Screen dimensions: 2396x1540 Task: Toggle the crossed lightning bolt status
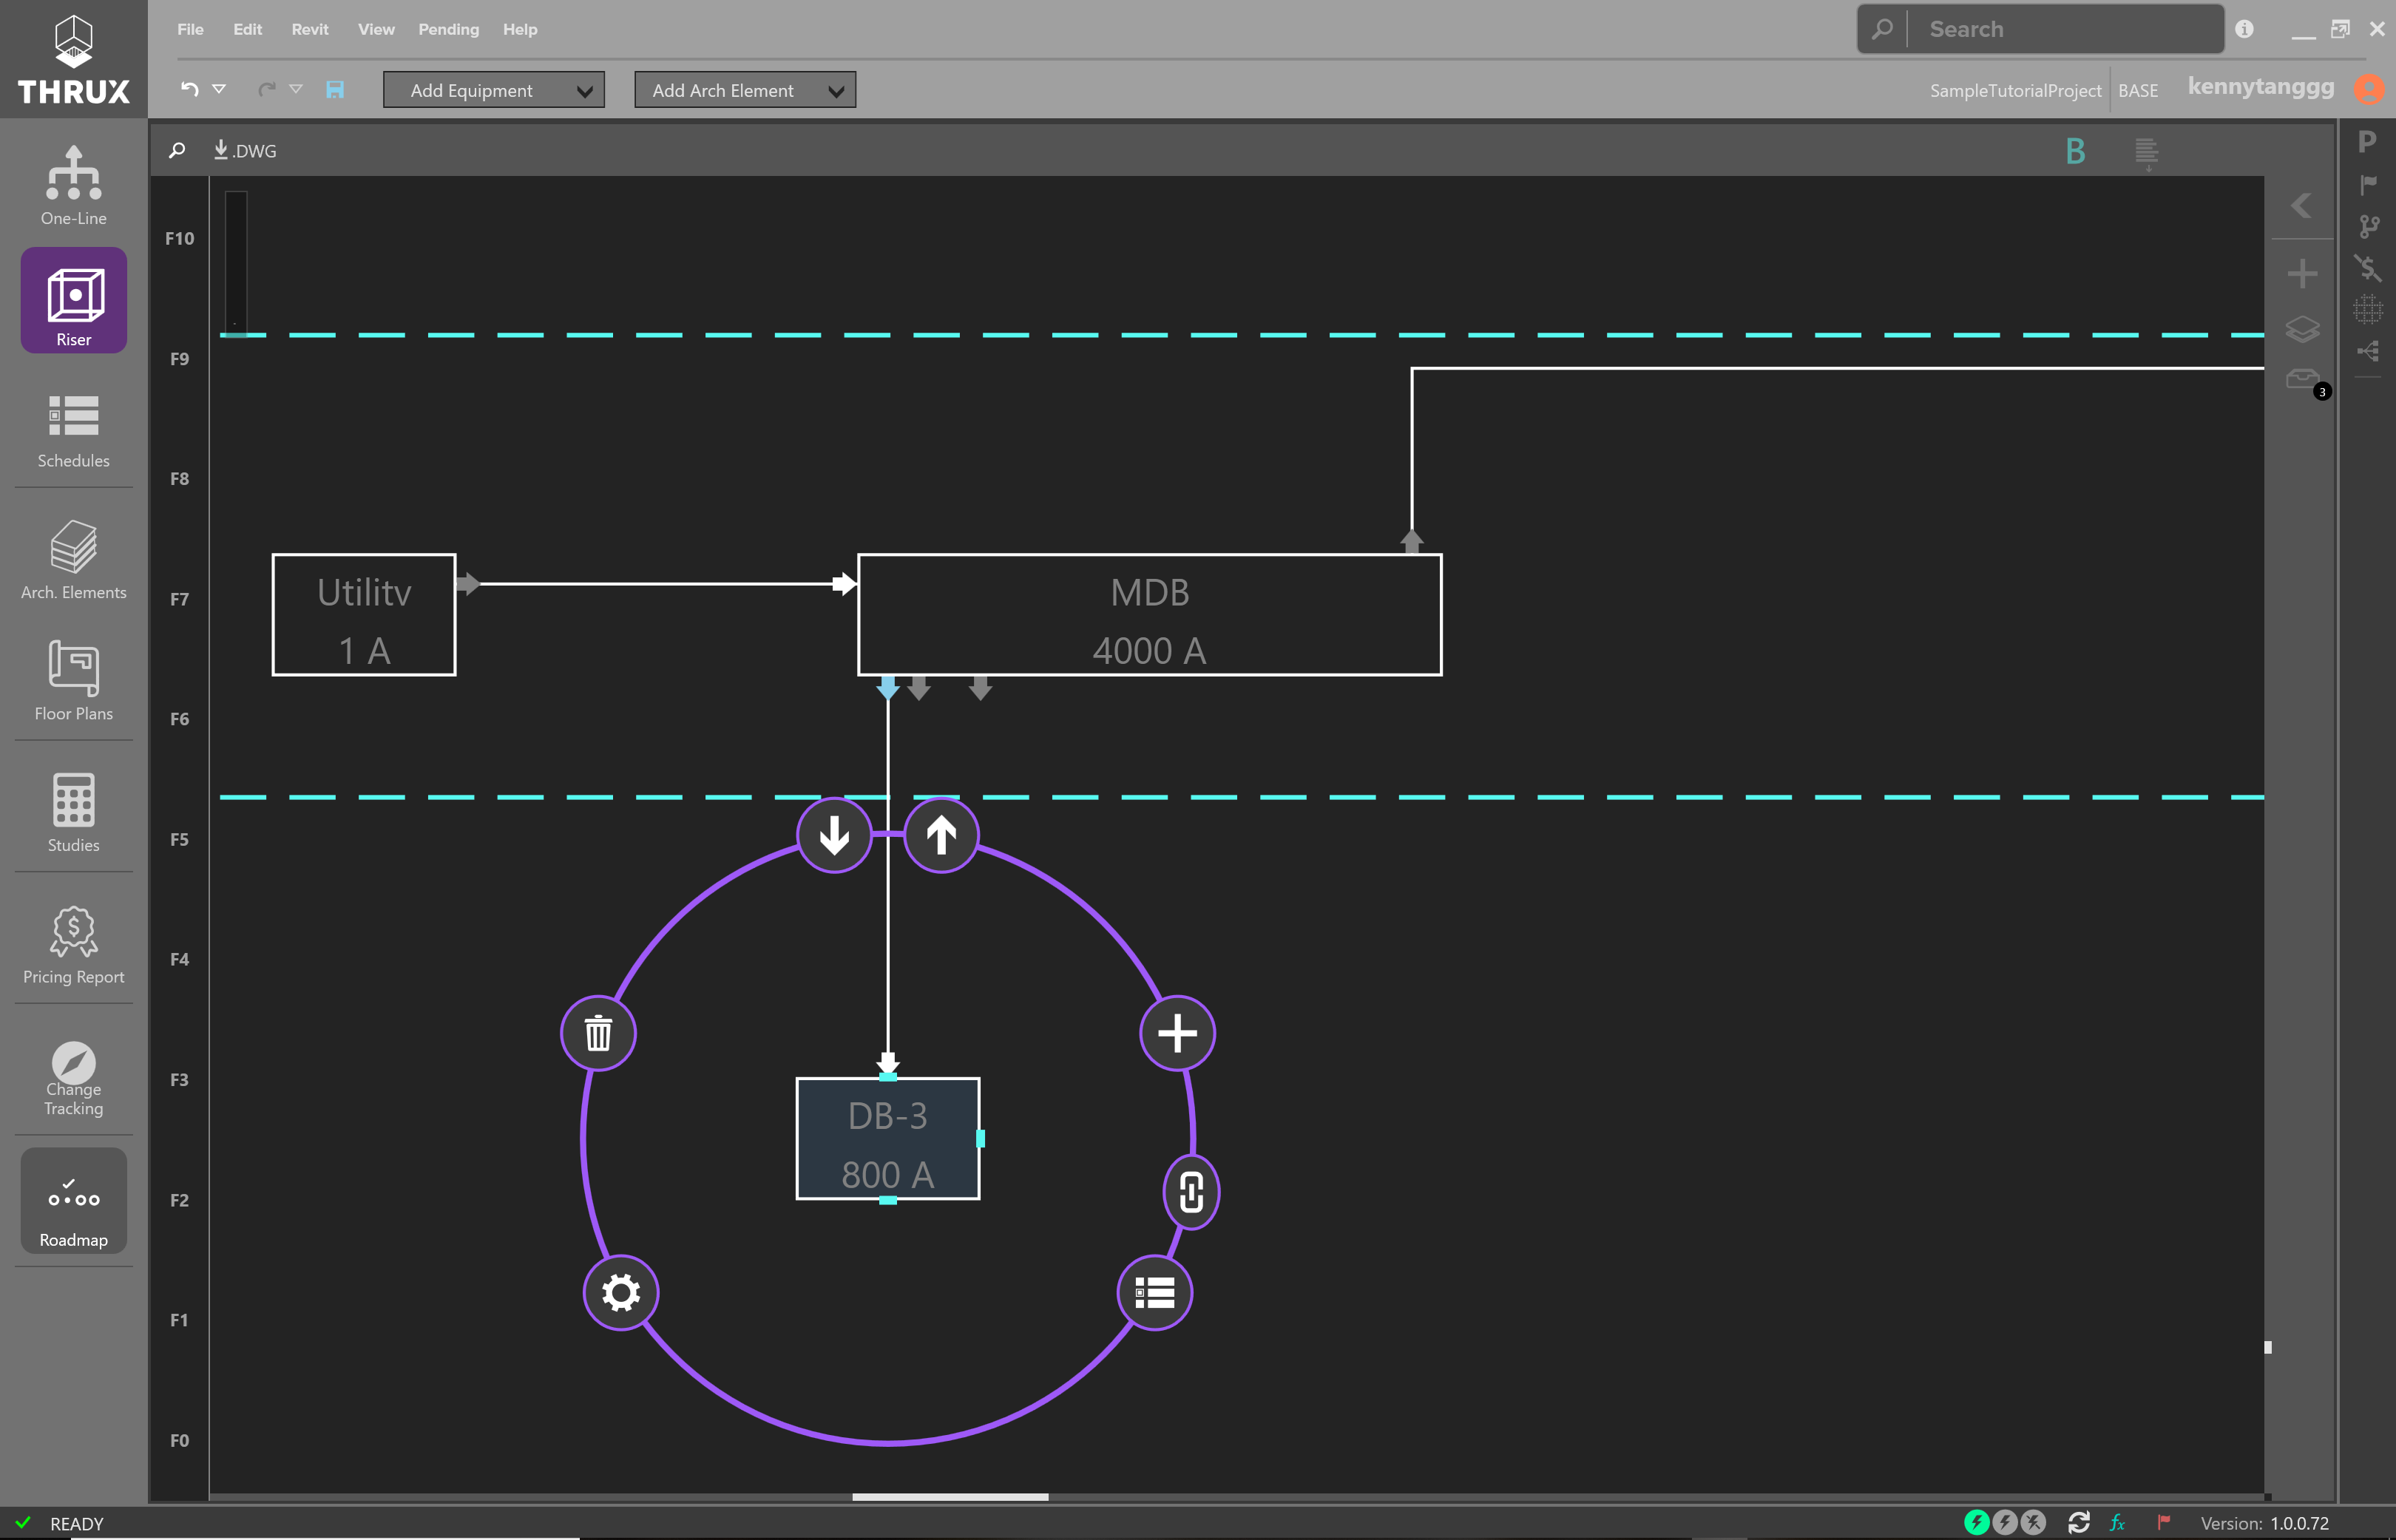coord(2033,1522)
